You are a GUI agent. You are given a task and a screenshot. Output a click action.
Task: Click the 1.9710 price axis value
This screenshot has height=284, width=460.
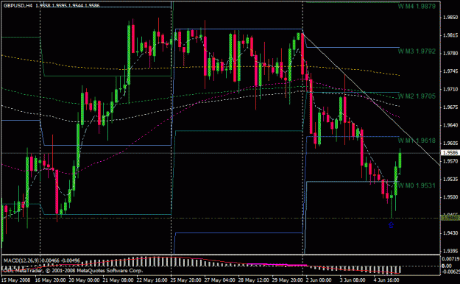[x=450, y=89]
